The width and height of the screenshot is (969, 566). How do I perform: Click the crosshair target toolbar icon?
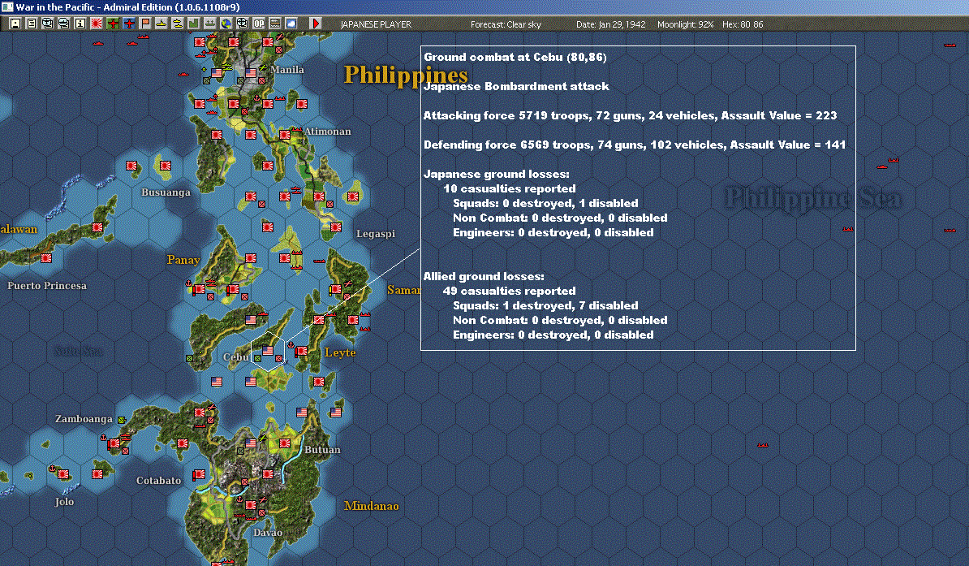(242, 24)
